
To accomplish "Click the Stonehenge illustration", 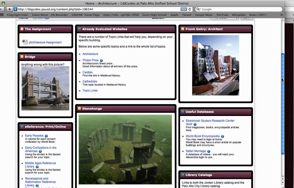I will [x=125, y=150].
